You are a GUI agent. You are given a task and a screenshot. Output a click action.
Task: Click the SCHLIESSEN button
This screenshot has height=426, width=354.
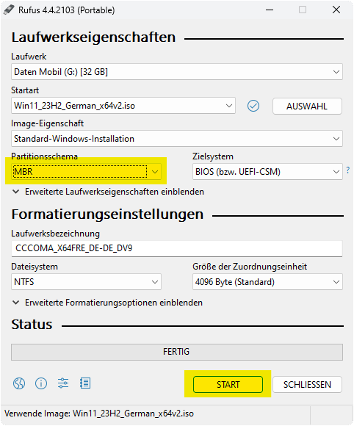pos(307,384)
